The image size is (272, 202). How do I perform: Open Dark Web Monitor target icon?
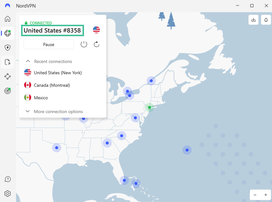(x=7, y=90)
